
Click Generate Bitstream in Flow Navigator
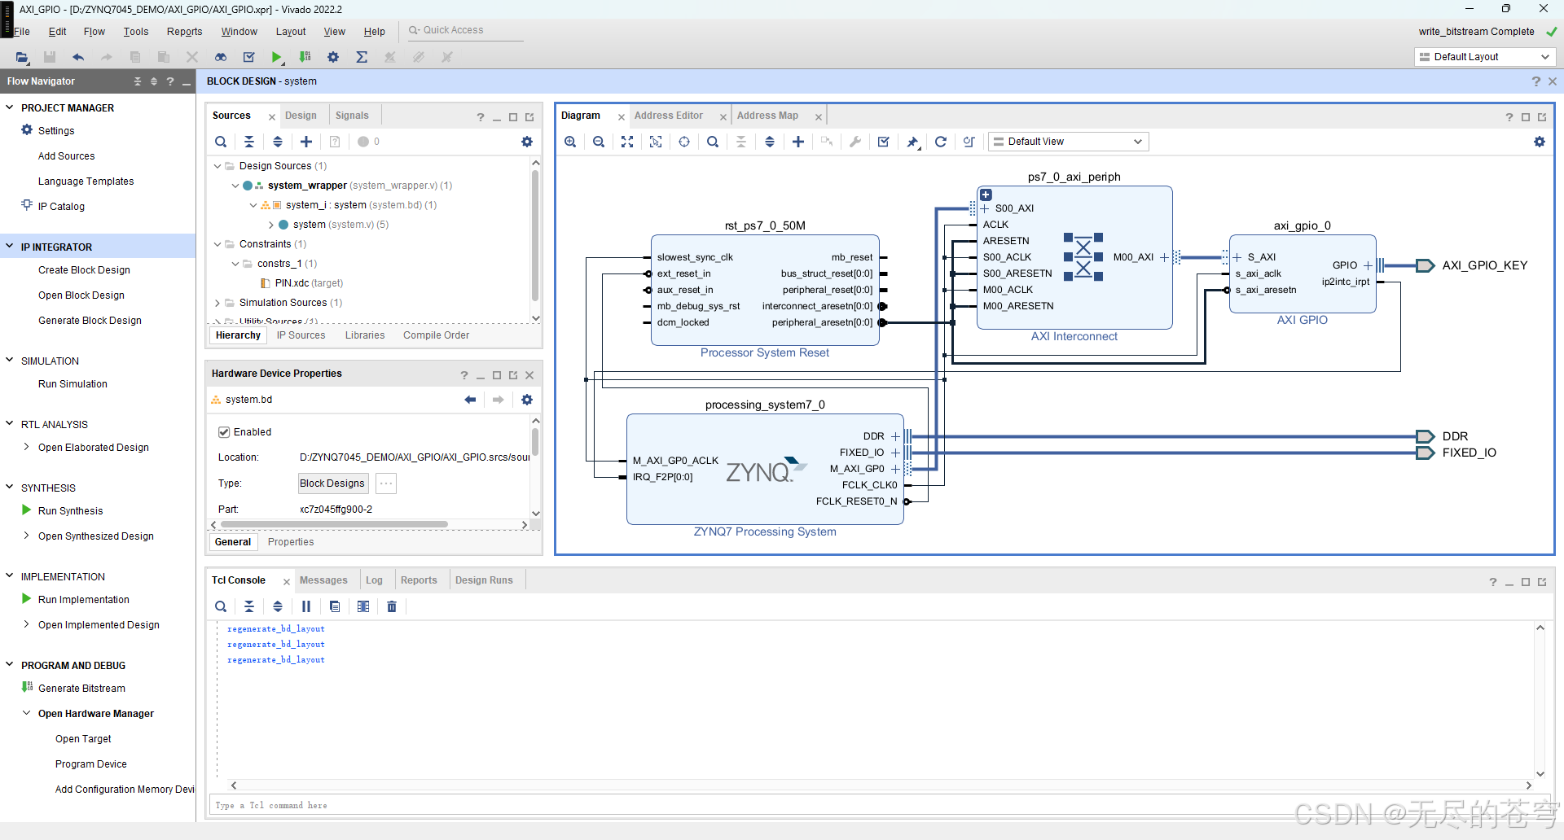pyautogui.click(x=81, y=689)
